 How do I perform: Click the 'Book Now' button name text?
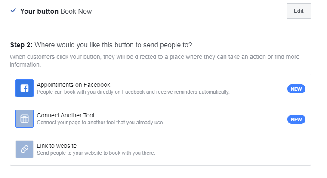(76, 11)
